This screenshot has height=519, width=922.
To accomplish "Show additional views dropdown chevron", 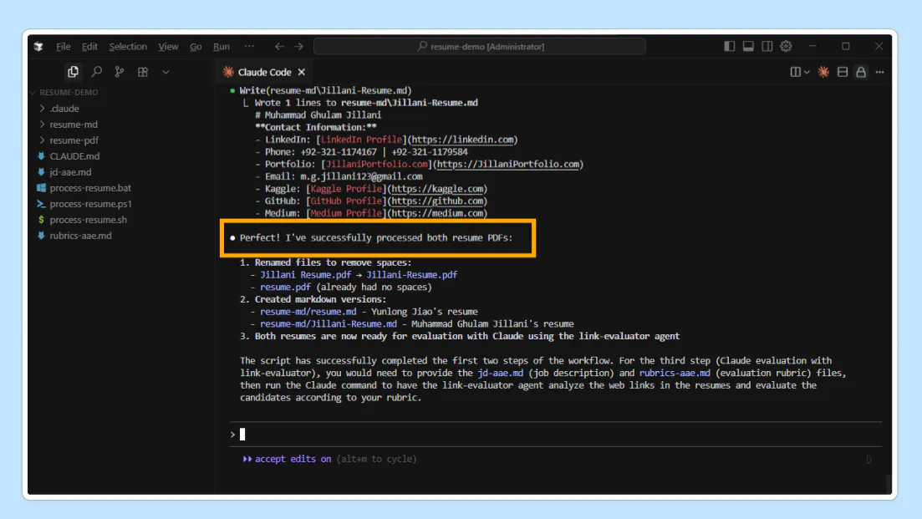I will (166, 72).
